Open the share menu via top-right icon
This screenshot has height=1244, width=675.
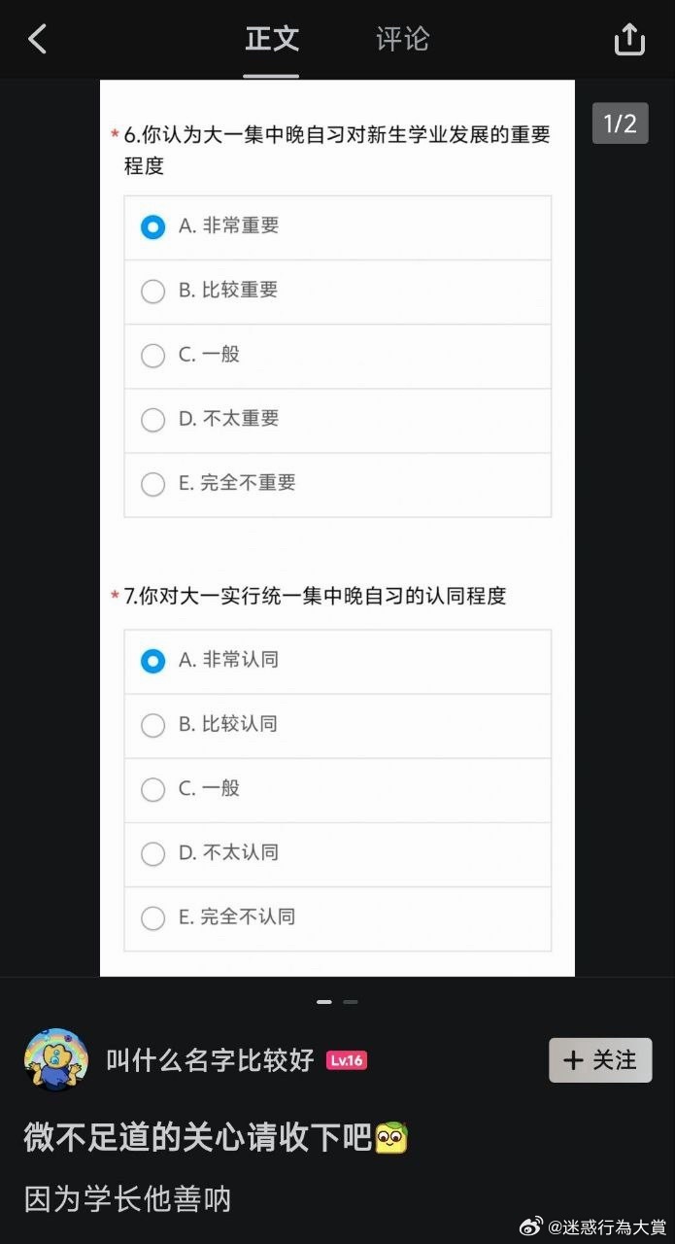click(629, 39)
